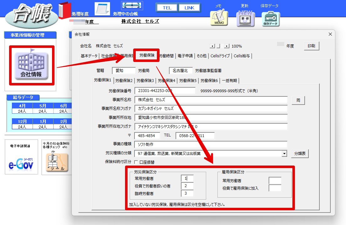The width and height of the screenshot is (346, 225).
Task: Open the 会社情報 building icon
Action: [31, 65]
